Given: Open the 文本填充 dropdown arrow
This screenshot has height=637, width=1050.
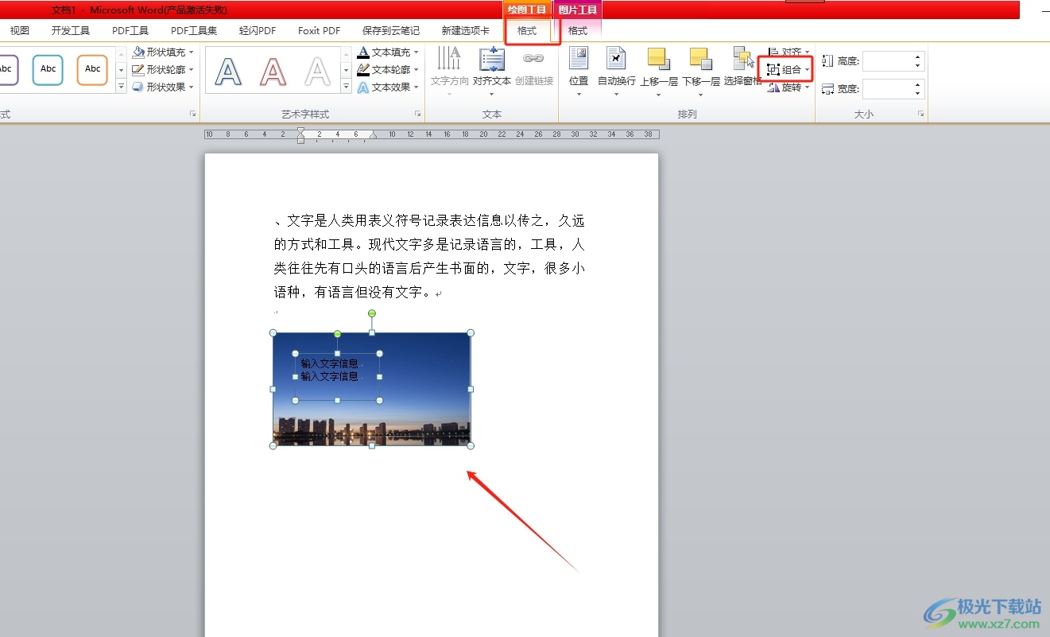Looking at the screenshot, I should (417, 52).
